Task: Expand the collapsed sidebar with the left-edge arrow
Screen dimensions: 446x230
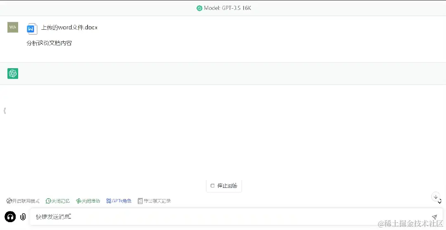Action: [x=5, y=111]
